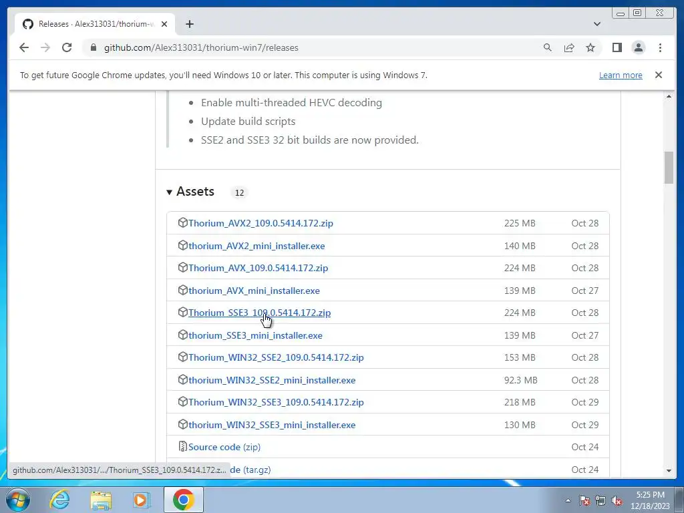
Task: Download thorium_WIN32_SSE3_mini_installer.exe
Action: [272, 425]
